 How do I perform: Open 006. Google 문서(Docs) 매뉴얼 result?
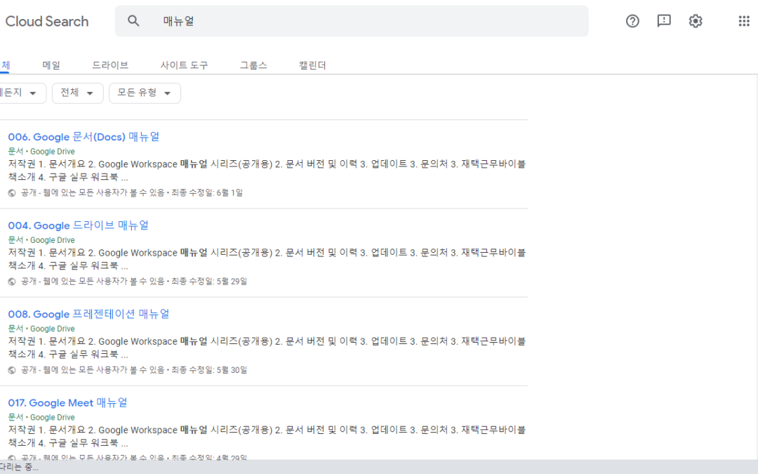(x=84, y=137)
